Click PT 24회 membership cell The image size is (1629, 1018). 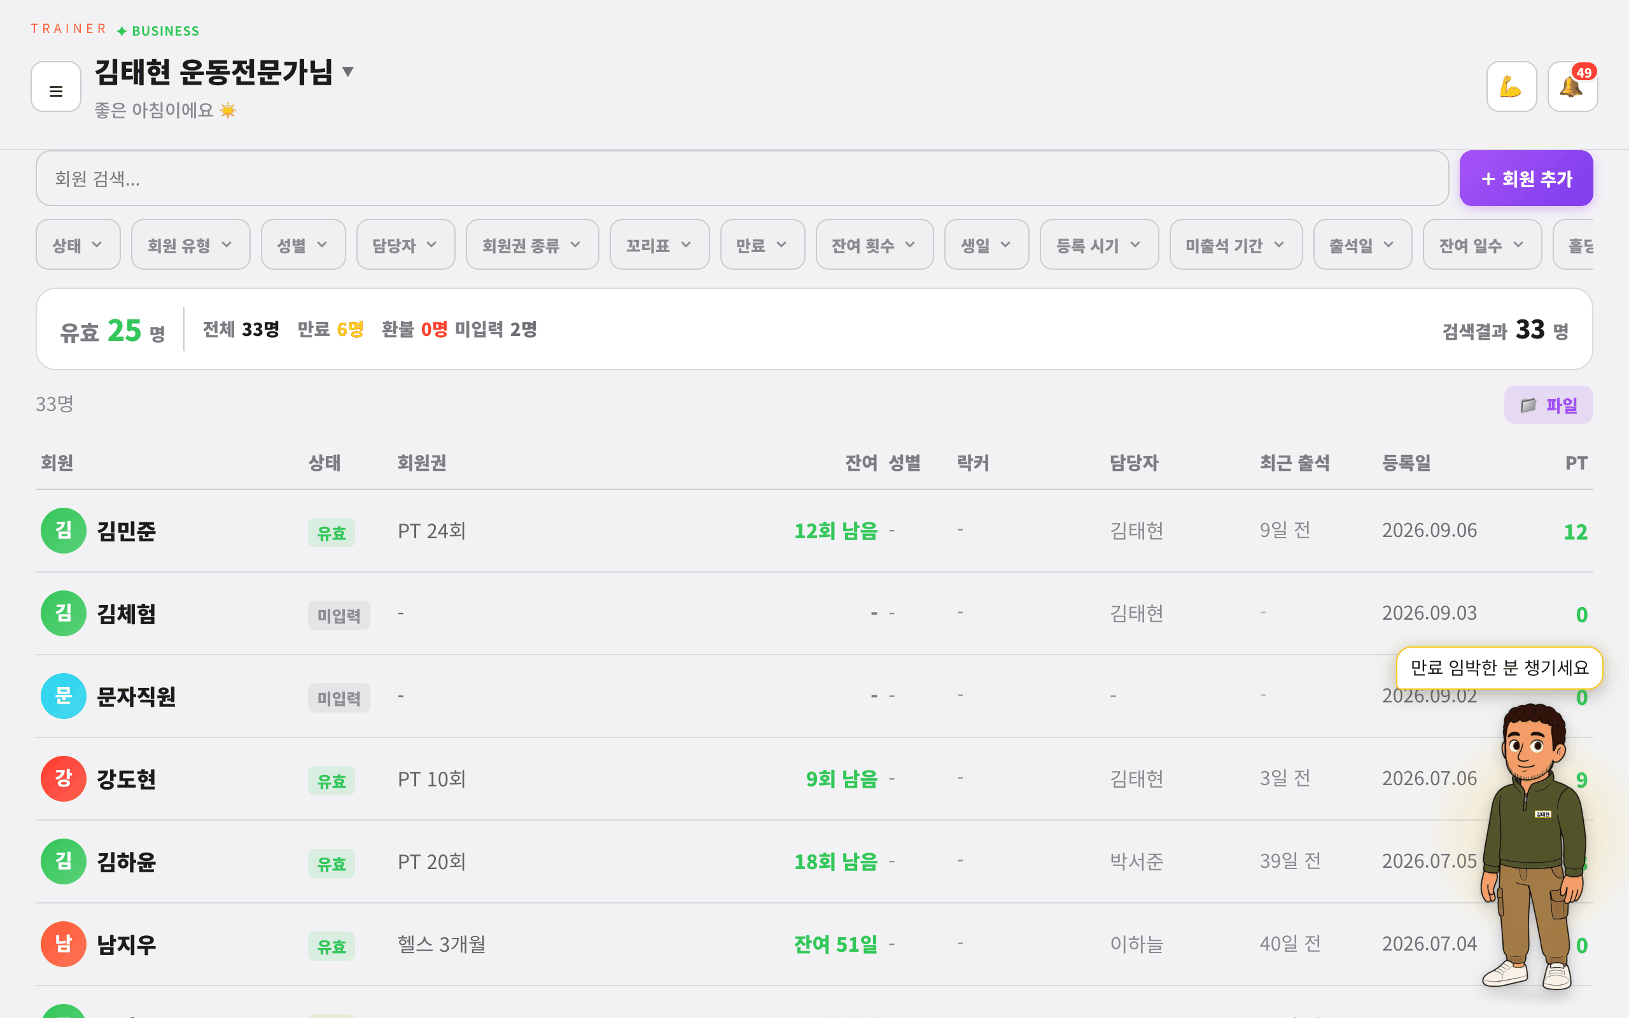point(431,531)
